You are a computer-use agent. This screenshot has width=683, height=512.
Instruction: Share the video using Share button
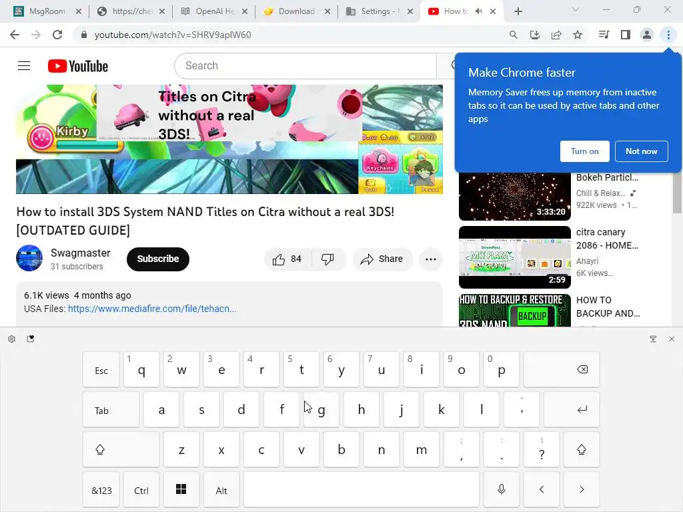click(382, 259)
